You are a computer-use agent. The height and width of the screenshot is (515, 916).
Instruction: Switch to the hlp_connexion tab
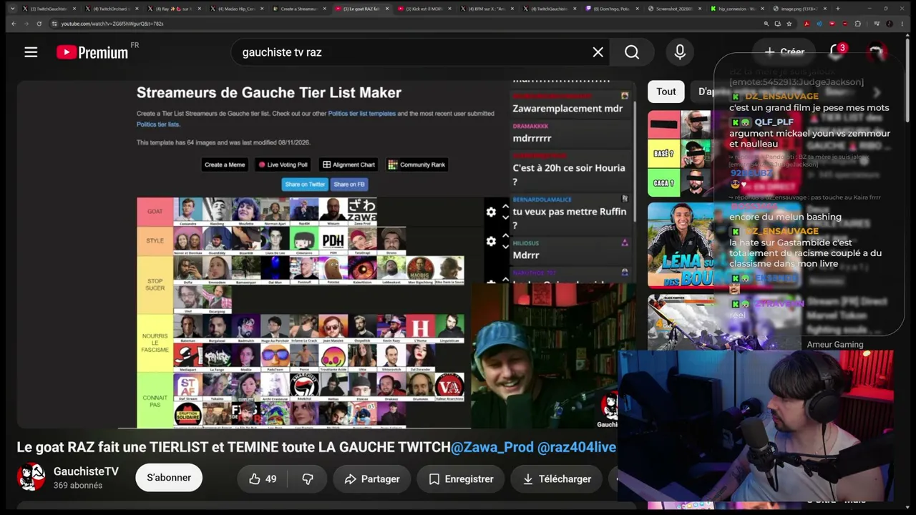737,9
